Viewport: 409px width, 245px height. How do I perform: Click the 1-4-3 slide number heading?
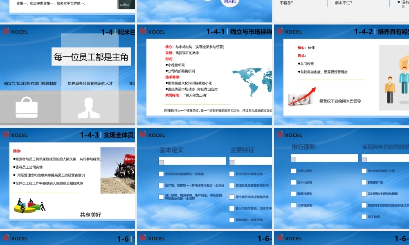[x=90, y=135]
